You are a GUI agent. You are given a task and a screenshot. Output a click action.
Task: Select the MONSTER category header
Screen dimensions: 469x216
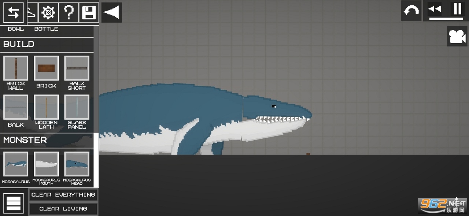click(25, 140)
